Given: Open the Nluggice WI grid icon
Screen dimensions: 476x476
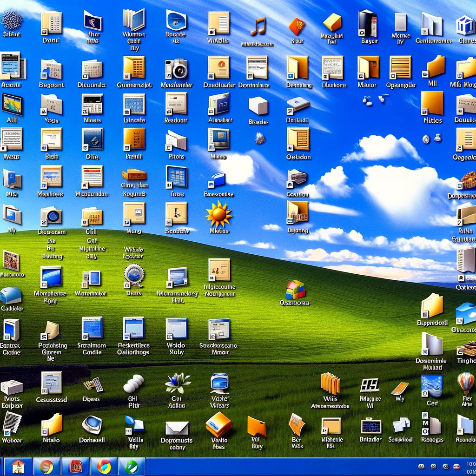Looking at the screenshot, I should [x=370, y=385].
